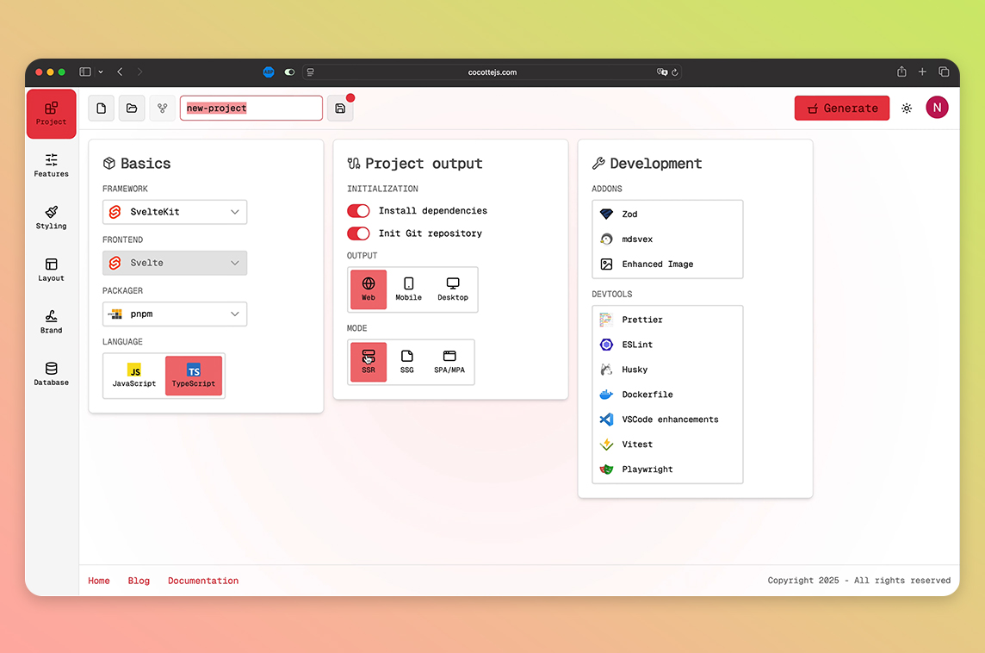Click the save project icon

340,109
